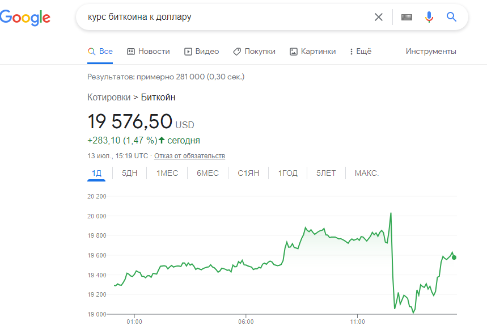Viewport: 487px width, 325px height.
Task: Click the chart's current price end dot
Action: 454,258
